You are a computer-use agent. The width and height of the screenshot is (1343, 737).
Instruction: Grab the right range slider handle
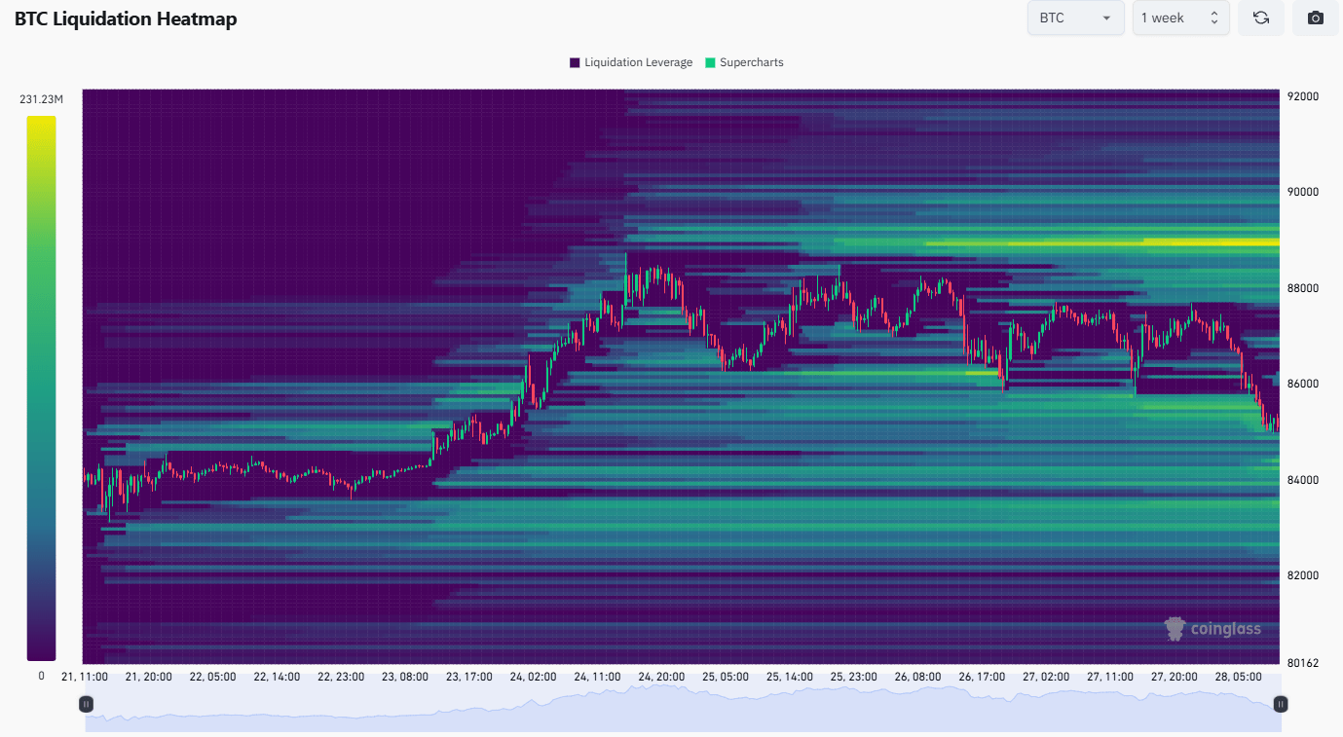[1281, 704]
